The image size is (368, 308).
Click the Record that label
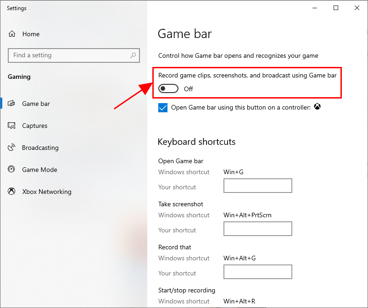[x=175, y=247]
